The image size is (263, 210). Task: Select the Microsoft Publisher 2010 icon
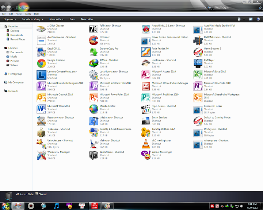click(146, 98)
